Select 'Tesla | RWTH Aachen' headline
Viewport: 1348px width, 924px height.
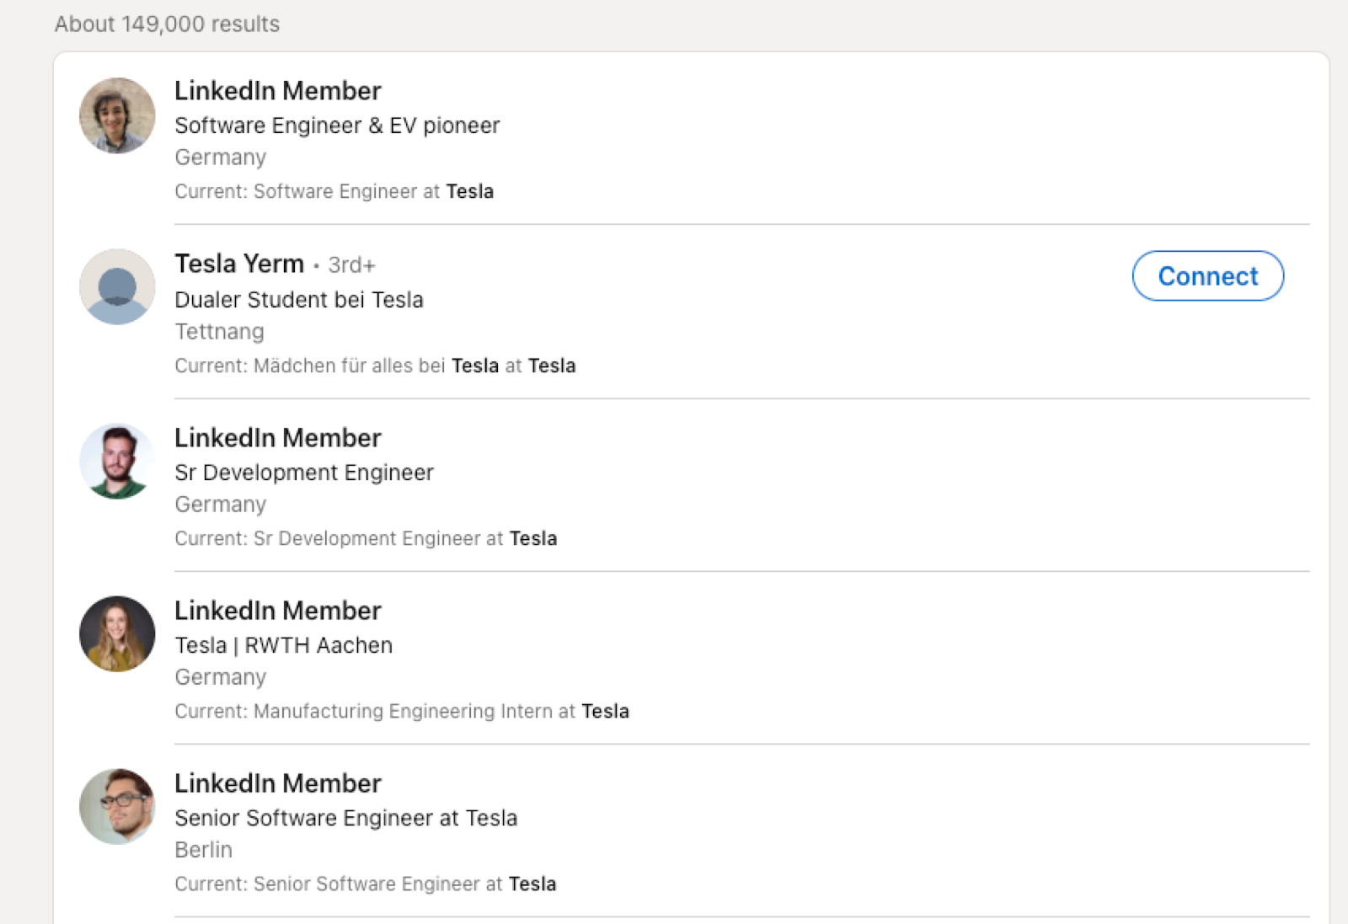pyautogui.click(x=284, y=645)
